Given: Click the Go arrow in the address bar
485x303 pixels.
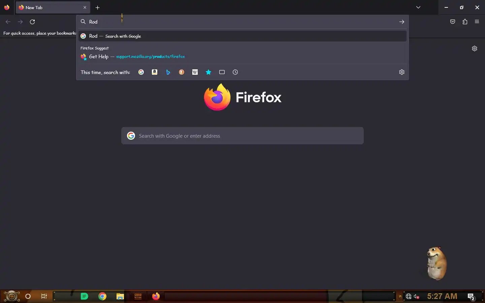Looking at the screenshot, I should (401, 22).
